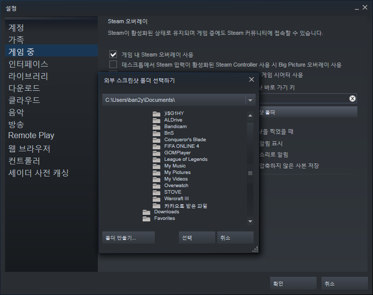Viewport: 373px width, 295px height.
Task: Click the 확인 button at bottom
Action: coord(293,283)
